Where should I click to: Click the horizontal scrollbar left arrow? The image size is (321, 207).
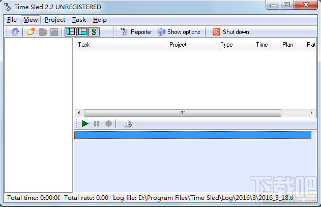(x=79, y=113)
